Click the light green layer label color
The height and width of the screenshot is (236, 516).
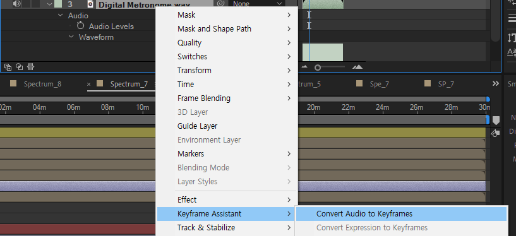58,4
